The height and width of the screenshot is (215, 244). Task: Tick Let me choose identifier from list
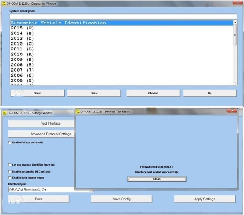click(x=10, y=165)
